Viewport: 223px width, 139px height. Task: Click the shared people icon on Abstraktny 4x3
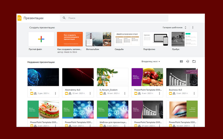pos(70,93)
